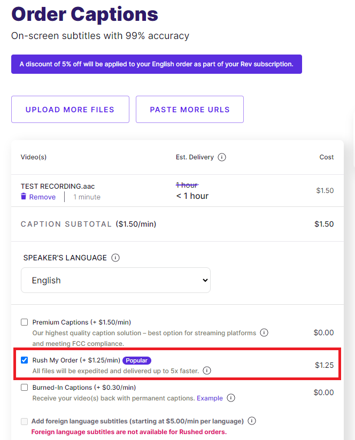Click the foreign language subtitles info icon
Screen dimensions: 355x440
tap(252, 421)
